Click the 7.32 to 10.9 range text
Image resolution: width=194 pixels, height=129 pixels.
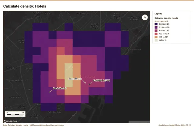164,34
